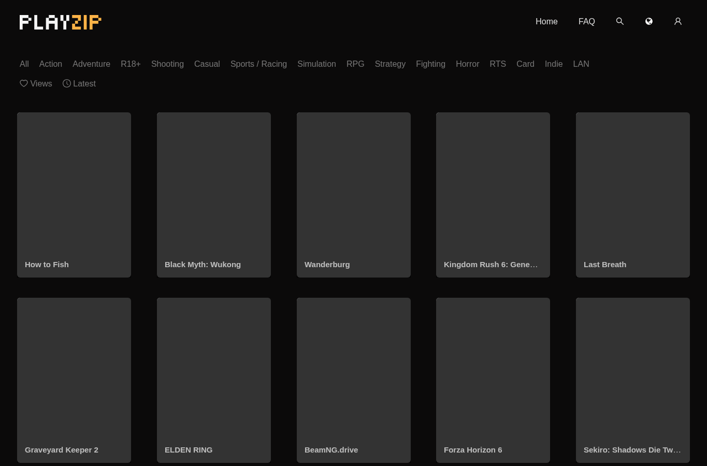This screenshot has width=707, height=466.
Task: Open the BeamNG.drive game card
Action: click(354, 380)
